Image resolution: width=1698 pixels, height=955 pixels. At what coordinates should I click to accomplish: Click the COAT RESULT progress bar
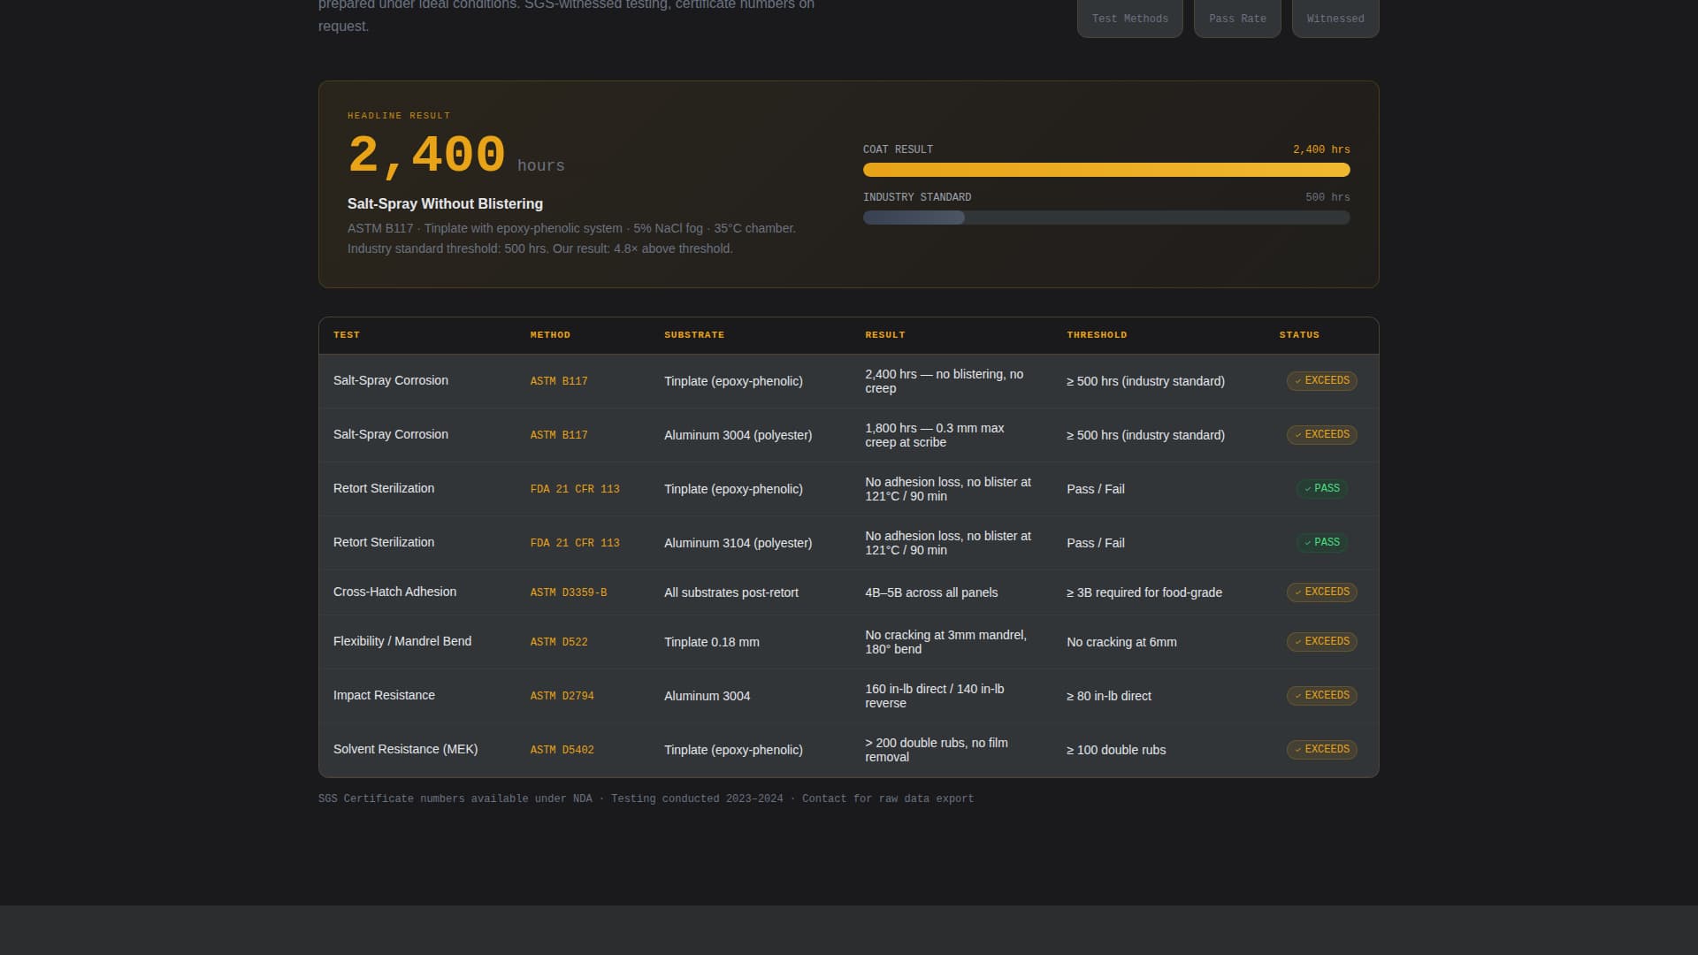pyautogui.click(x=1105, y=169)
